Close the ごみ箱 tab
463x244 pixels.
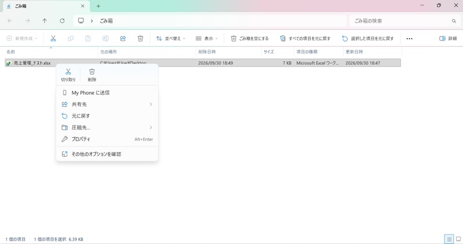pos(83,6)
